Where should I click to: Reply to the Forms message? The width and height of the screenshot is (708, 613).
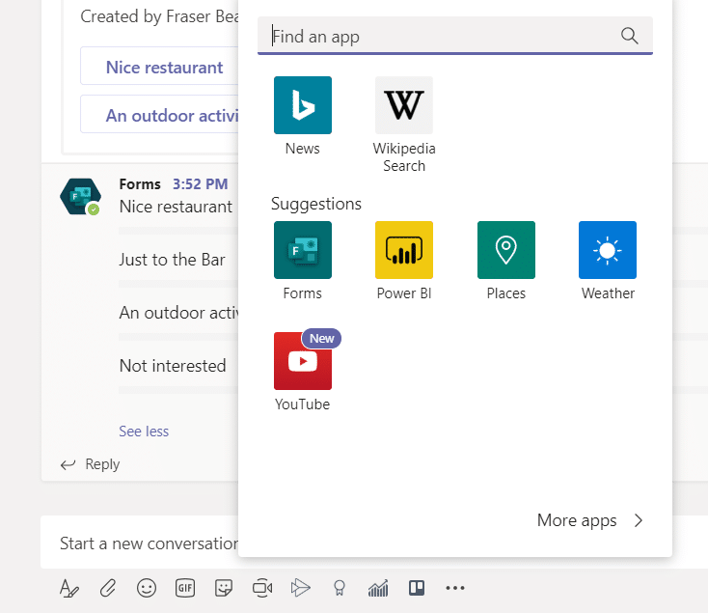coord(91,464)
